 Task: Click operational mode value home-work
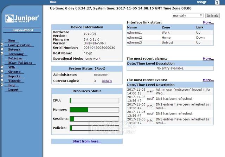click(x=92, y=59)
